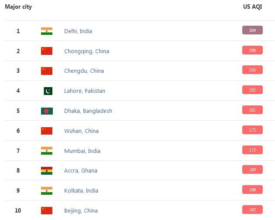Click the China flag beside Chongqing

[47, 51]
